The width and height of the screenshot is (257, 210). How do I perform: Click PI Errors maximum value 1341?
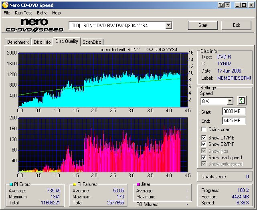pyautogui.click(x=55, y=196)
